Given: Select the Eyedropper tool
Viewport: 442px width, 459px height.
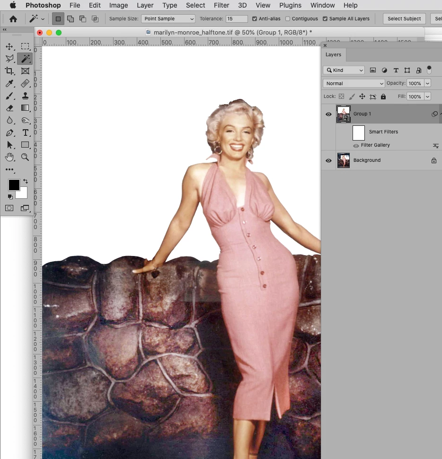Looking at the screenshot, I should tap(9, 83).
